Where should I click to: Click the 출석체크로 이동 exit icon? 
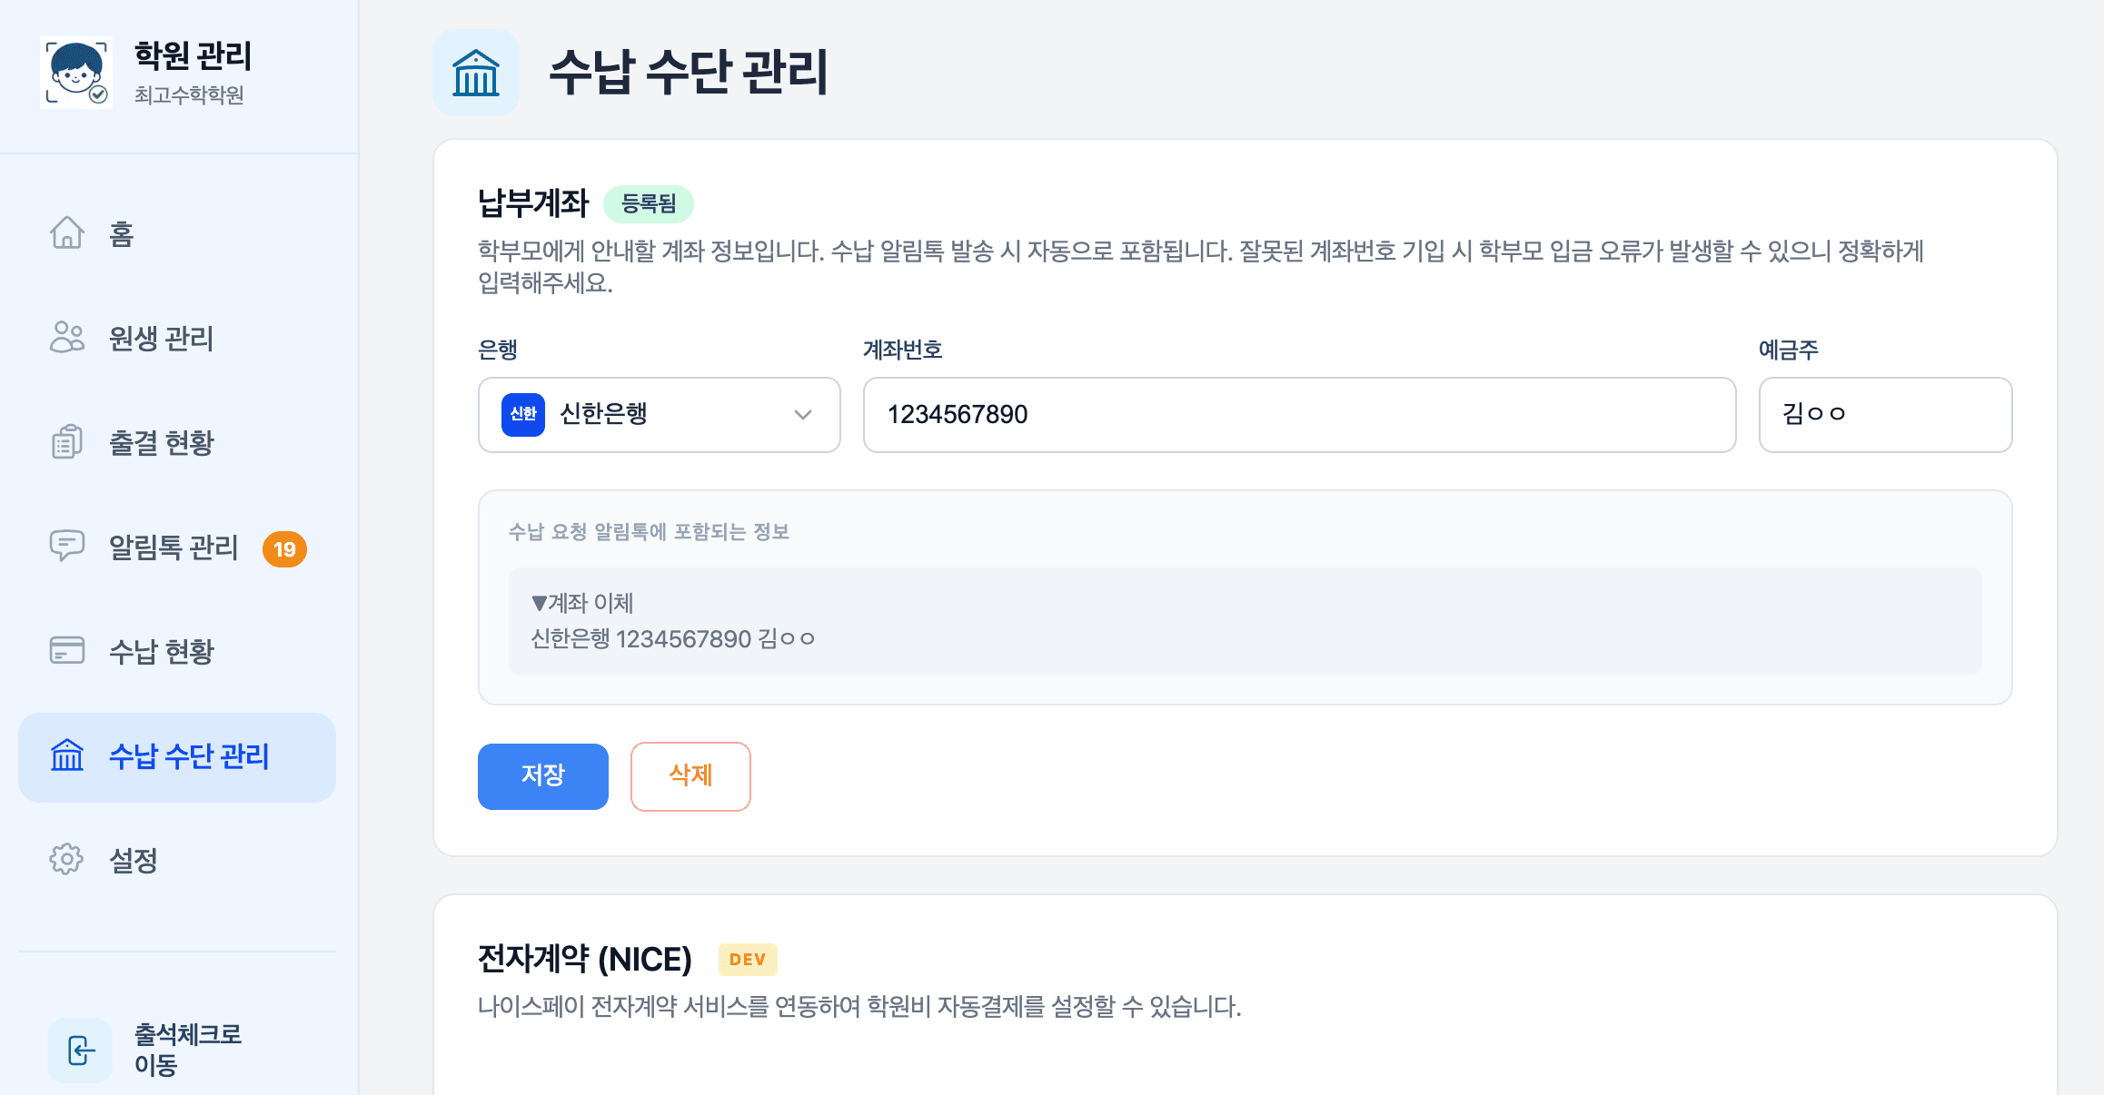[80, 1049]
